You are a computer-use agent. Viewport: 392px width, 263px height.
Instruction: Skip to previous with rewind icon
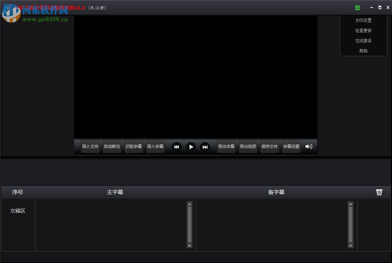(177, 147)
